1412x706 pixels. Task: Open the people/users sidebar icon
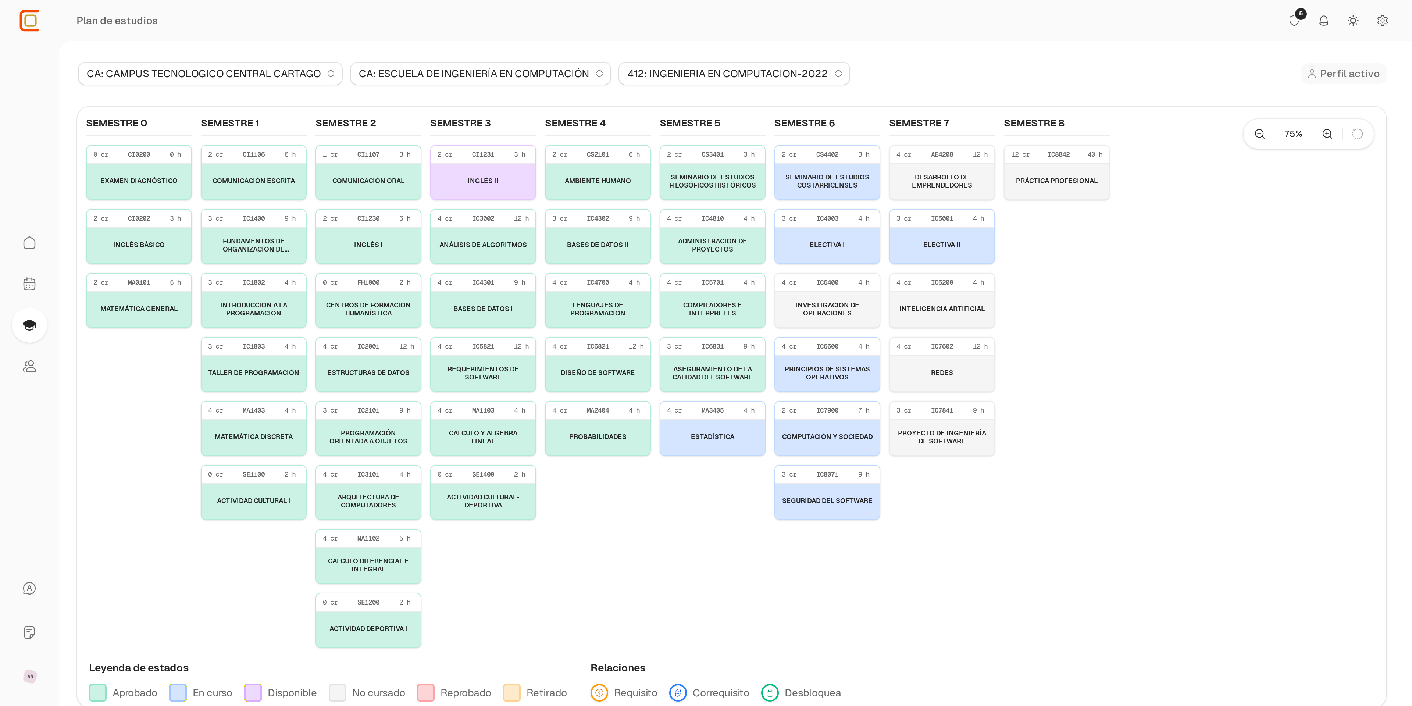click(x=29, y=366)
